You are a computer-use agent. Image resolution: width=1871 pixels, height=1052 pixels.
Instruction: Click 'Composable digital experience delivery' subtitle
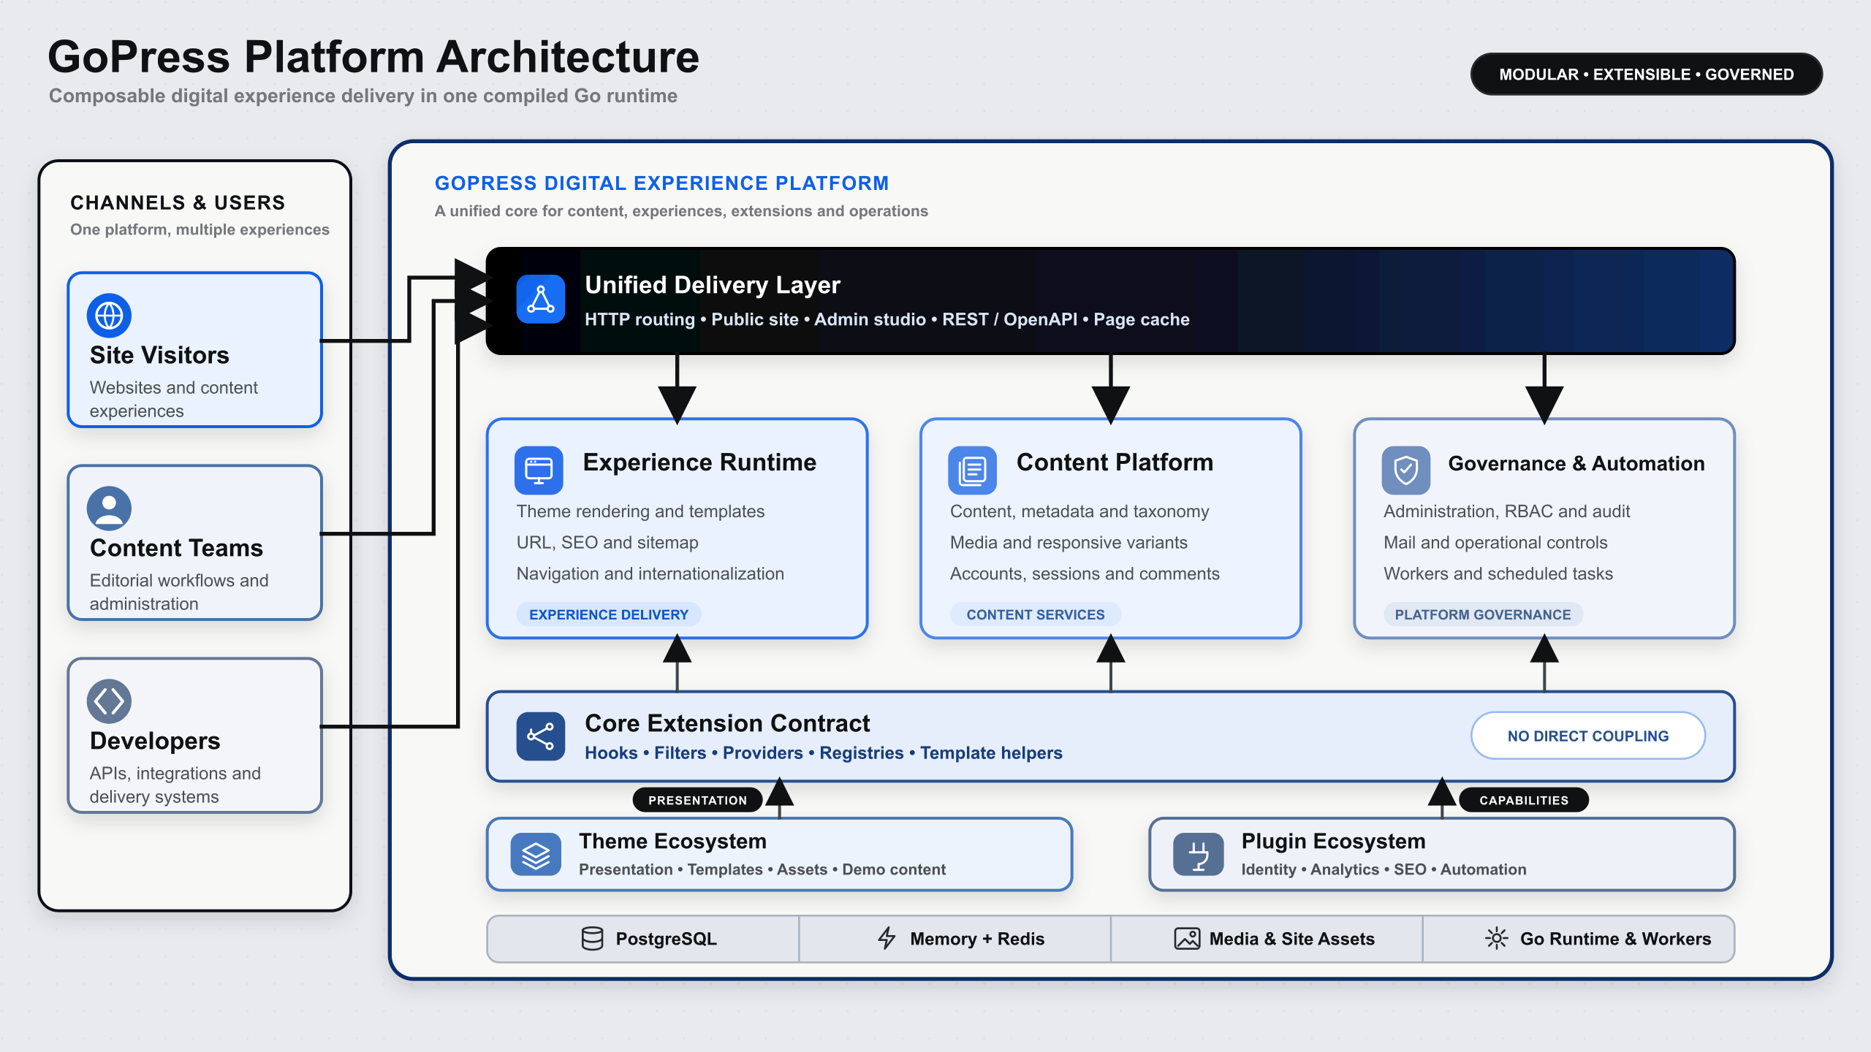(x=363, y=96)
